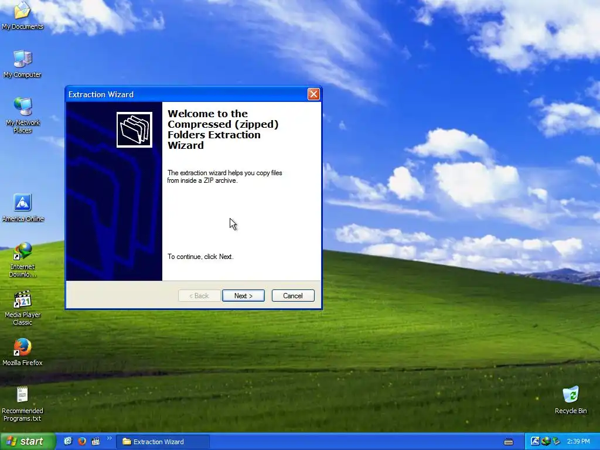This screenshot has width=600, height=450.
Task: Close the Extraction Wizard window
Action: click(x=313, y=94)
